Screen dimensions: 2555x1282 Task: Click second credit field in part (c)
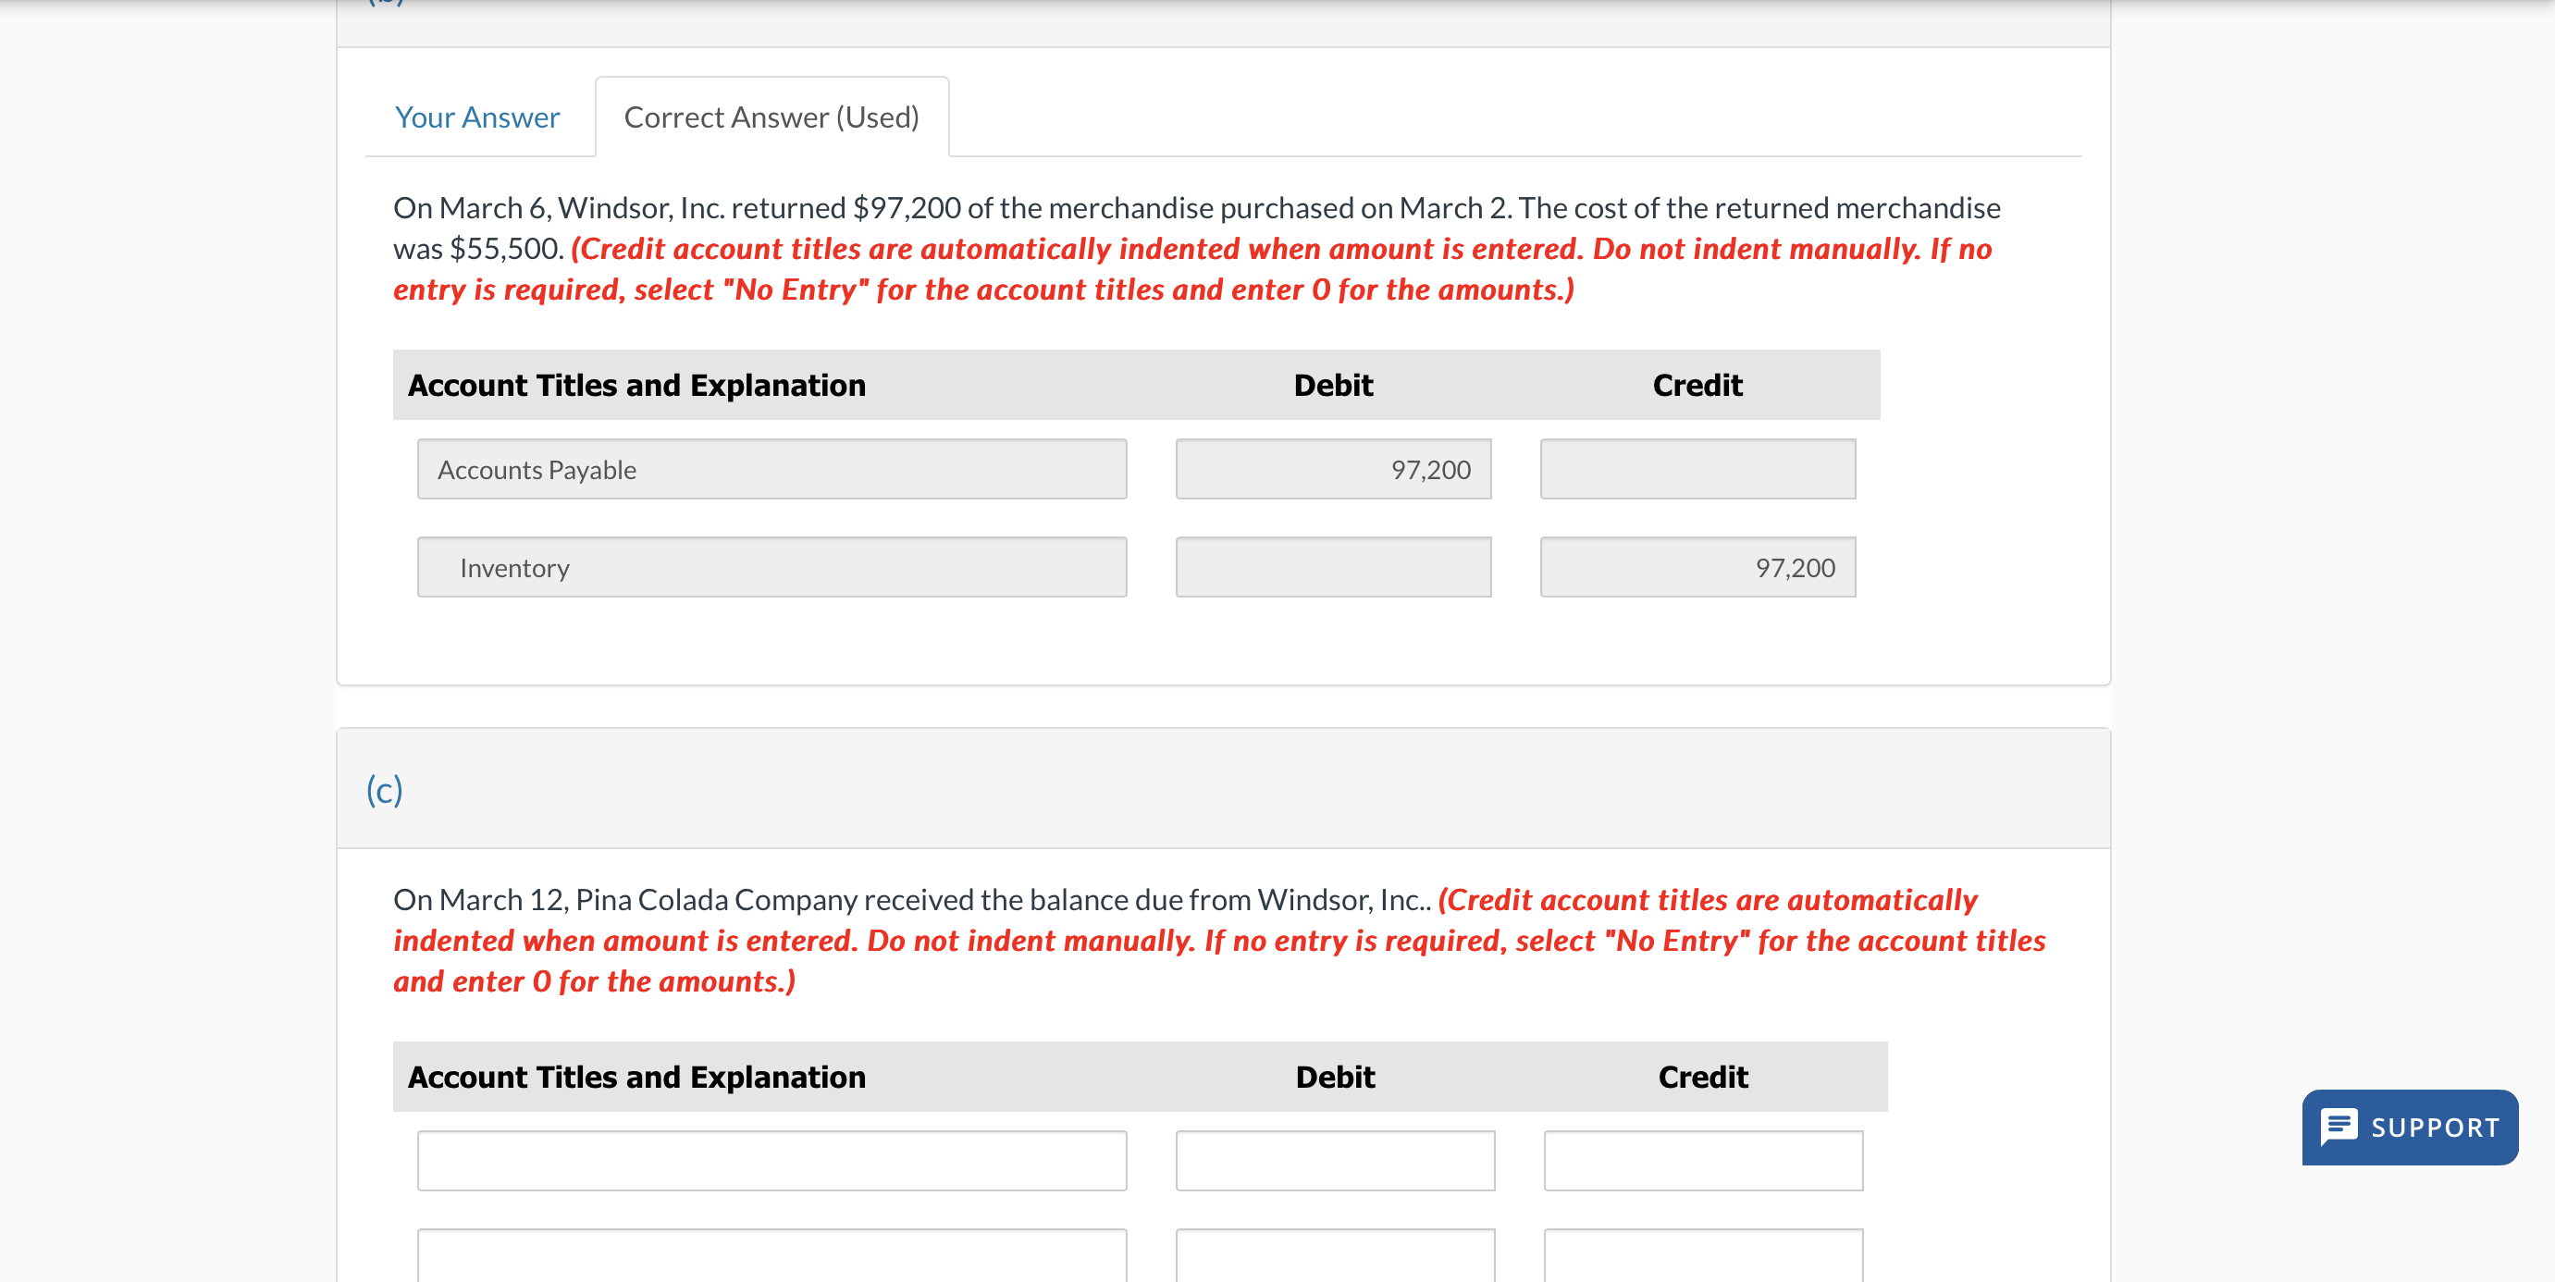(x=1702, y=1256)
